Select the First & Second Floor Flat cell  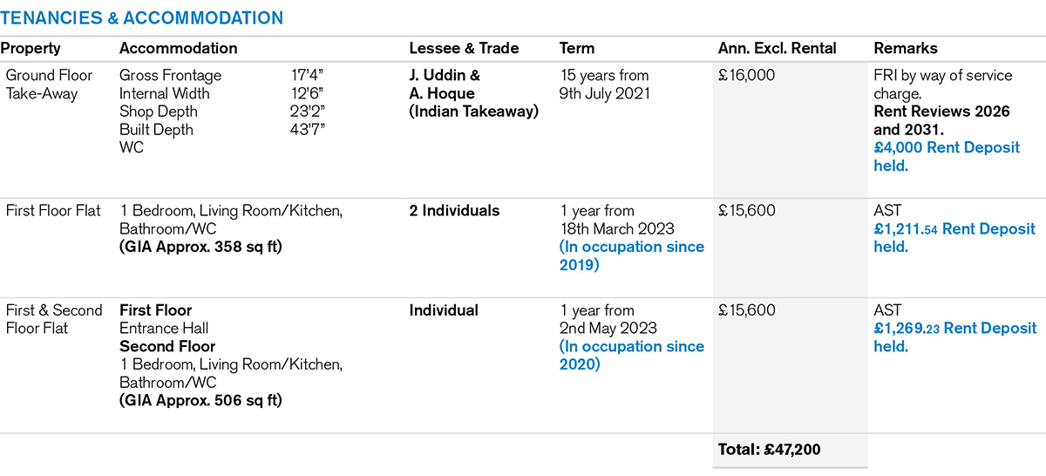pyautogui.click(x=53, y=319)
